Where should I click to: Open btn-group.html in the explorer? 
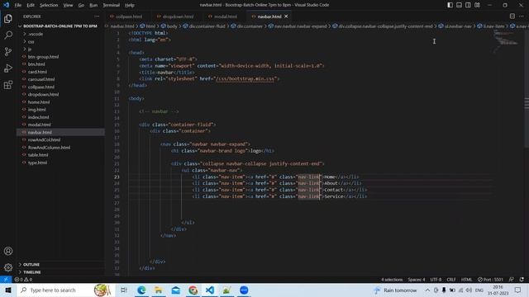point(43,57)
